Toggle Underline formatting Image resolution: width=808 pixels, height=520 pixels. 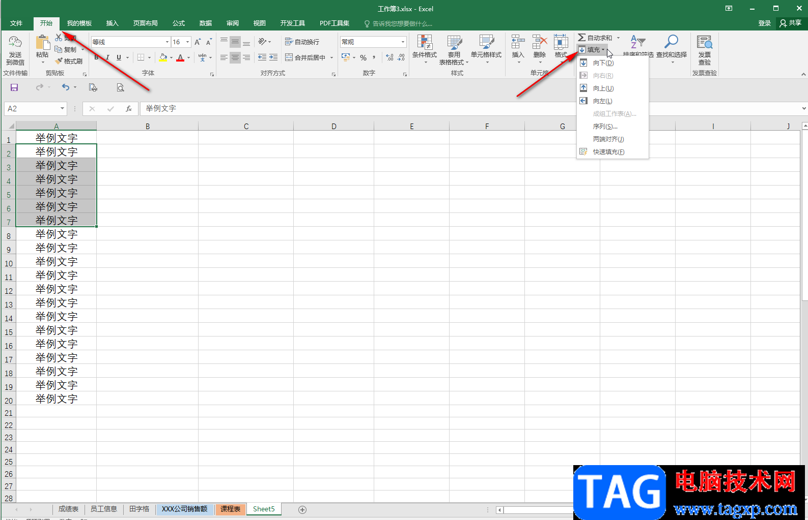tap(119, 57)
